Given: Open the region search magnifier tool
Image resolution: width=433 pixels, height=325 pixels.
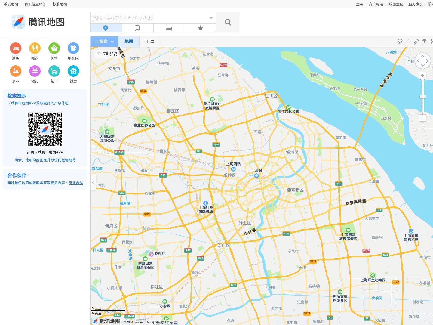Looking at the screenshot, I should click(x=400, y=42).
